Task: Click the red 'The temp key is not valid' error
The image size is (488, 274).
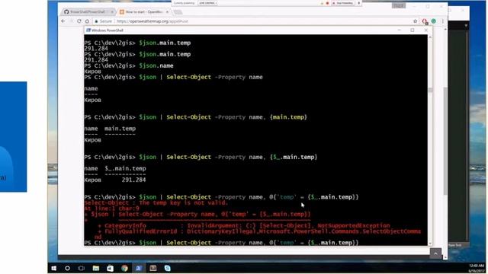Action: (x=156, y=202)
